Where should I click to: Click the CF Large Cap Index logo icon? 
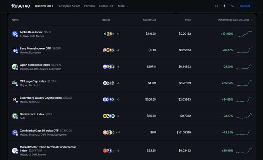click(15, 83)
